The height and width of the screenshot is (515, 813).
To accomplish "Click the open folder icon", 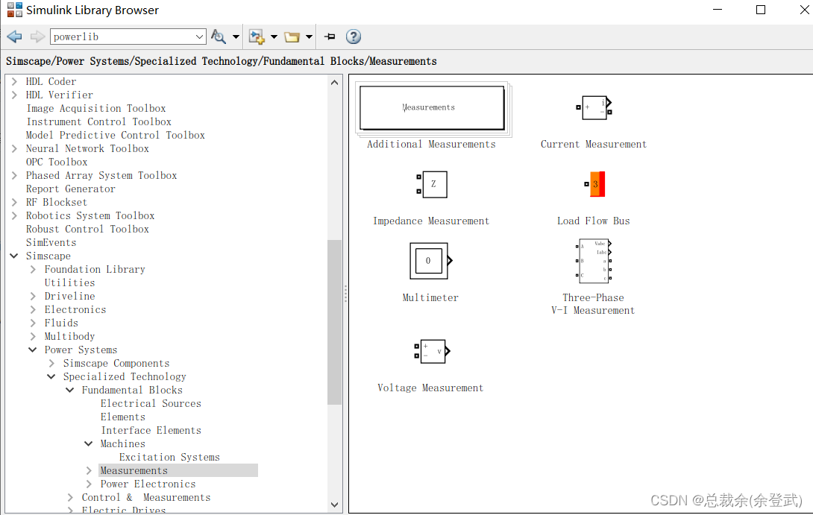I will (x=292, y=37).
